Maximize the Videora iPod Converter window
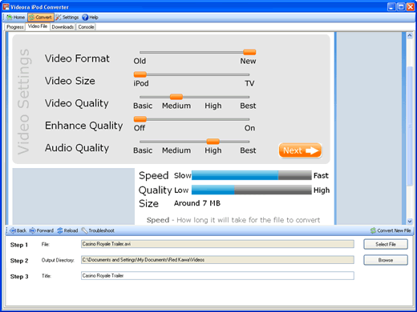This screenshot has width=417, height=312. click(401, 6)
